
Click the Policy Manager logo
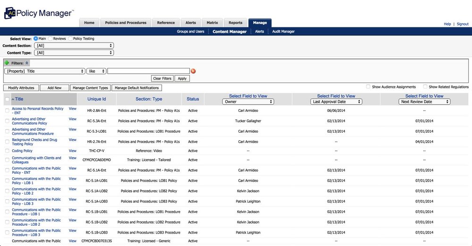pyautogui.click(x=39, y=13)
